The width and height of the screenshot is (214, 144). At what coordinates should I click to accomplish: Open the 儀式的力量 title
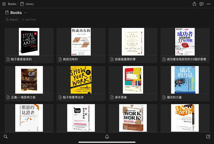(x=174, y=97)
